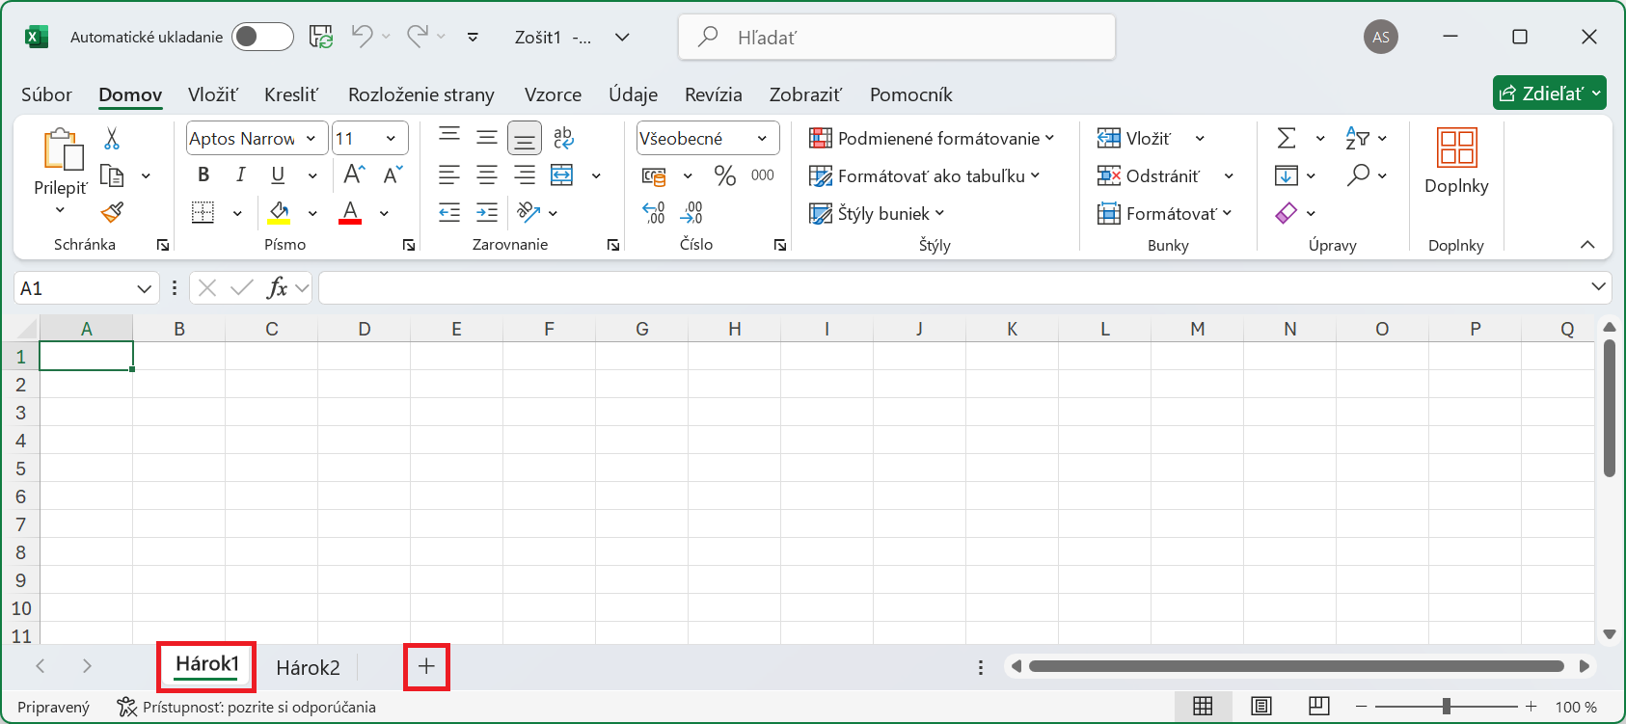Open the Rozloženie strany tab
Screen dimensions: 1626x724
(x=420, y=94)
